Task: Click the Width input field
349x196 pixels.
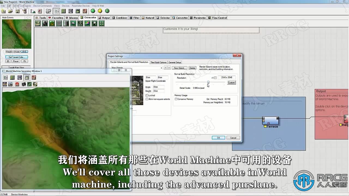Action: coord(158,87)
